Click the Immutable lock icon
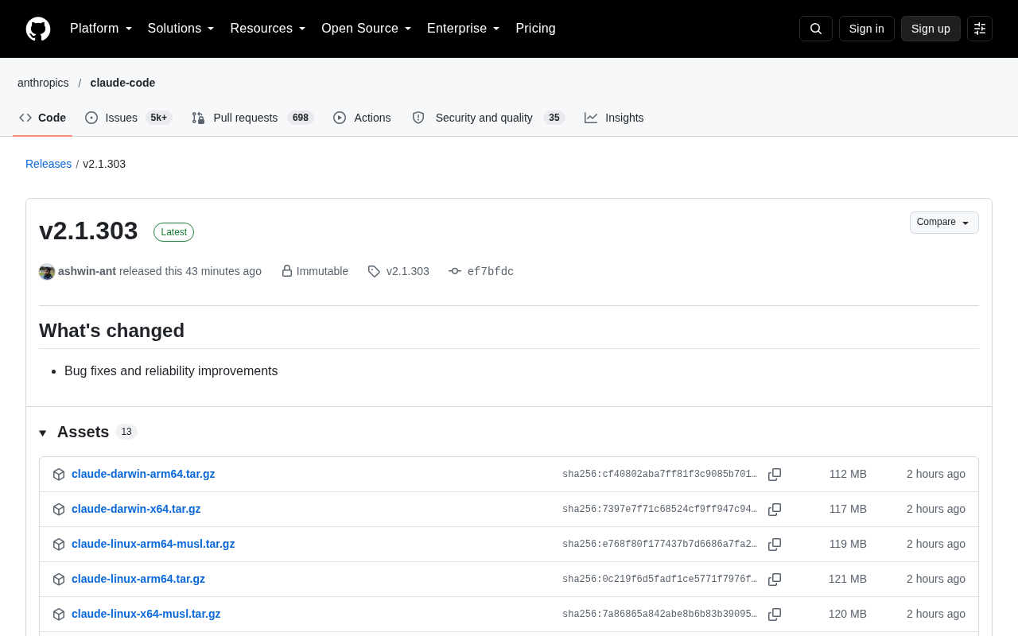This screenshot has width=1018, height=636. 287,271
